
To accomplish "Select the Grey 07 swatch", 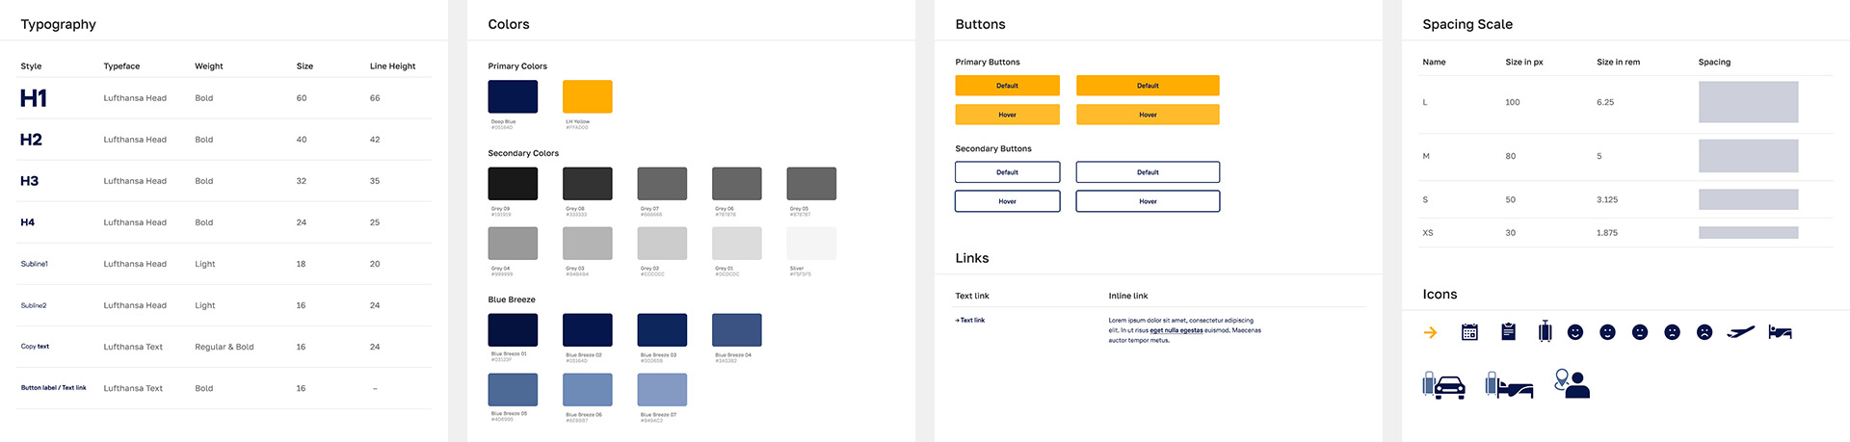I will coord(662,183).
